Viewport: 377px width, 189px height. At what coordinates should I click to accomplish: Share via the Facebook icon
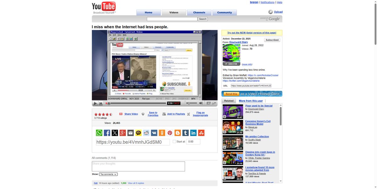pyautogui.click(x=107, y=133)
